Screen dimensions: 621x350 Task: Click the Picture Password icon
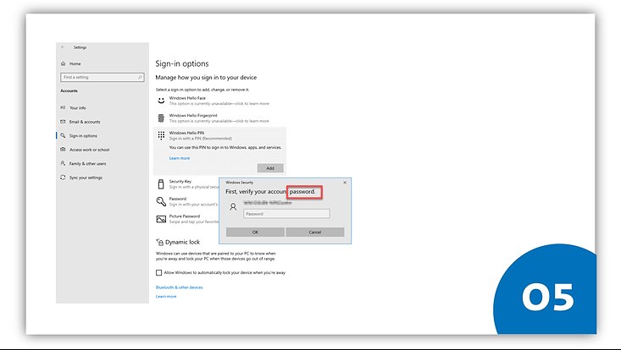160,218
